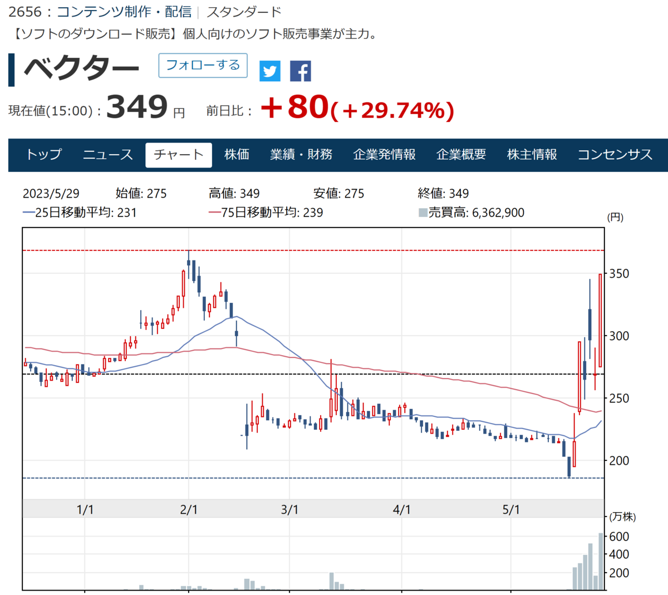Click the 4/1 date label on axis
Screen dimensions: 668x595
point(402,509)
